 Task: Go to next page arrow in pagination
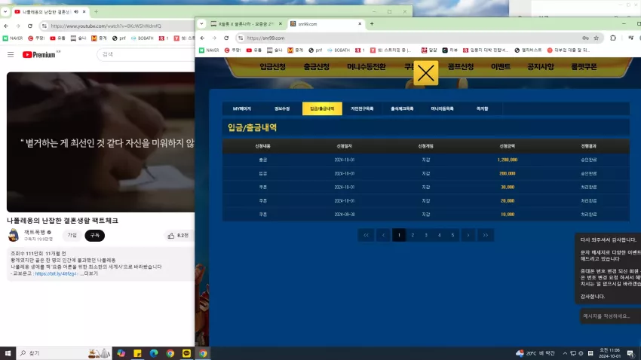click(468, 235)
